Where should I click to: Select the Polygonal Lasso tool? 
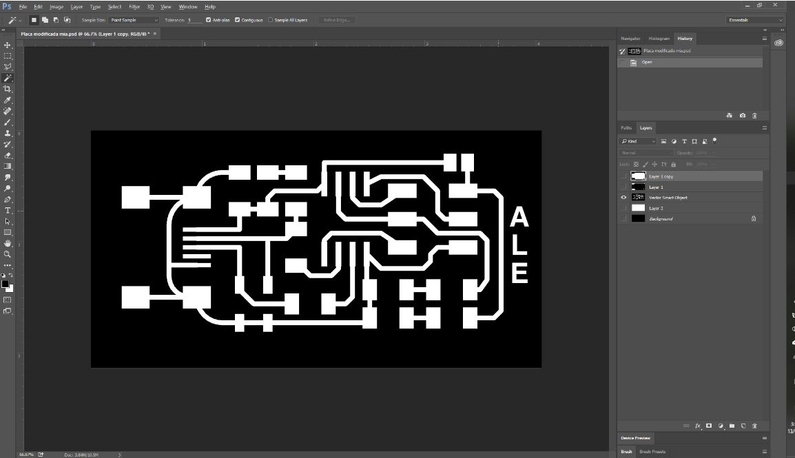pyautogui.click(x=7, y=67)
